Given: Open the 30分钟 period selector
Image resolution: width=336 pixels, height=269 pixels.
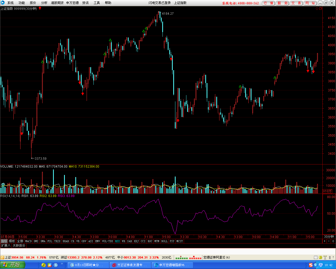Looking at the screenshot, I should (329, 237).
